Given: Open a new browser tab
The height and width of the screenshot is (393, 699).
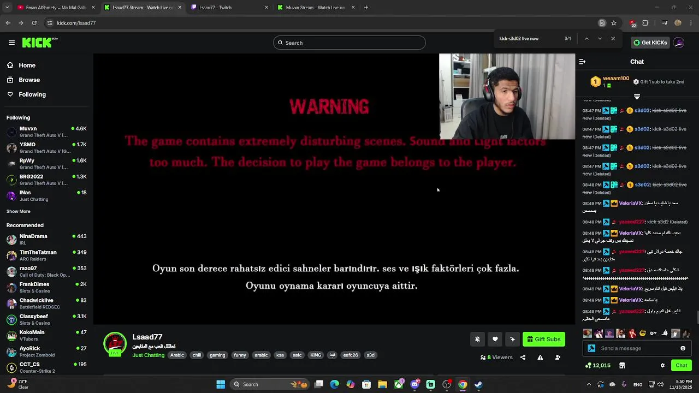Looking at the screenshot, I should pyautogui.click(x=366, y=8).
